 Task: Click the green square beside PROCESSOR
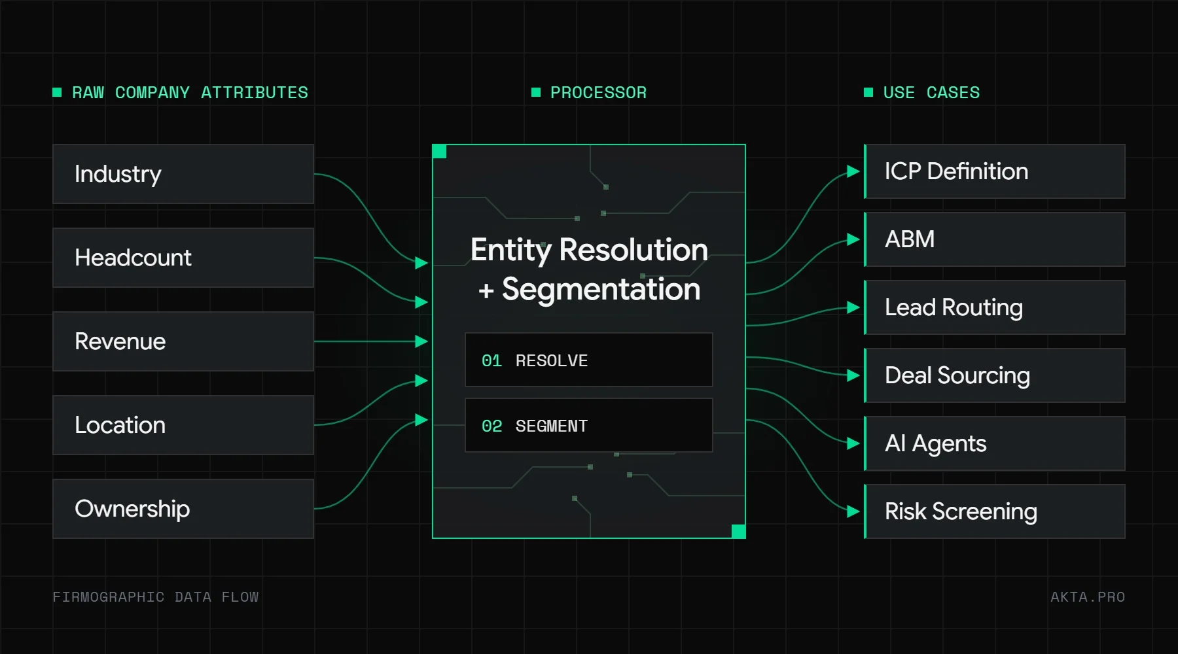536,92
